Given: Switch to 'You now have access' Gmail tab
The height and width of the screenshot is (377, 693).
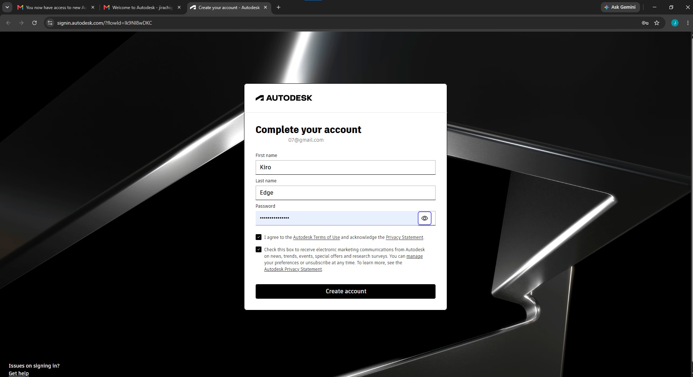Looking at the screenshot, I should (x=55, y=7).
